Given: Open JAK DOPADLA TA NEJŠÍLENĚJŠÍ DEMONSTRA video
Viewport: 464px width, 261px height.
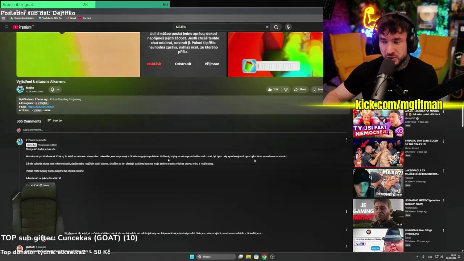Looking at the screenshot, I should (x=422, y=172).
